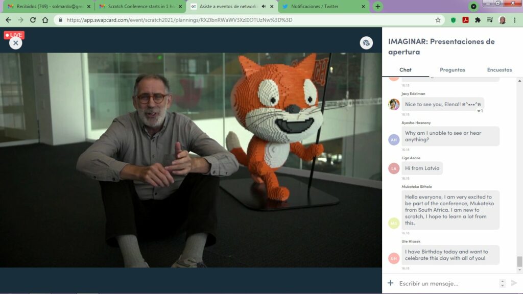Screen dimensions: 523x294
Task: Close the Scratch Conference tab
Action: pyautogui.click(x=180, y=6)
